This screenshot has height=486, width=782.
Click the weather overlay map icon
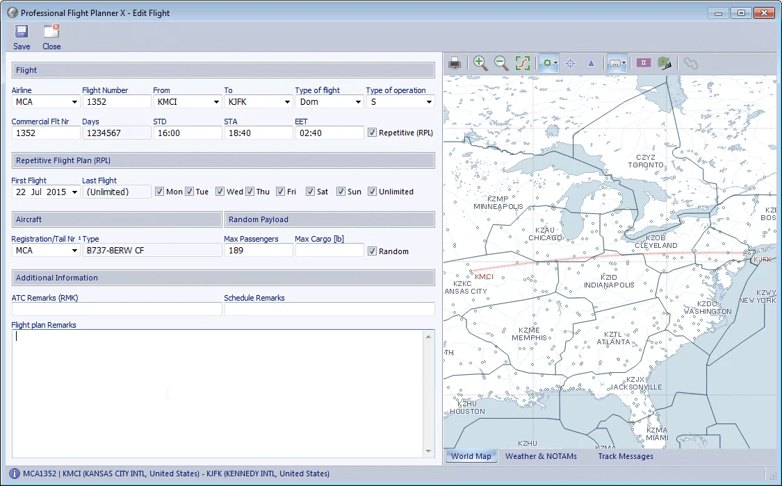[x=665, y=62]
